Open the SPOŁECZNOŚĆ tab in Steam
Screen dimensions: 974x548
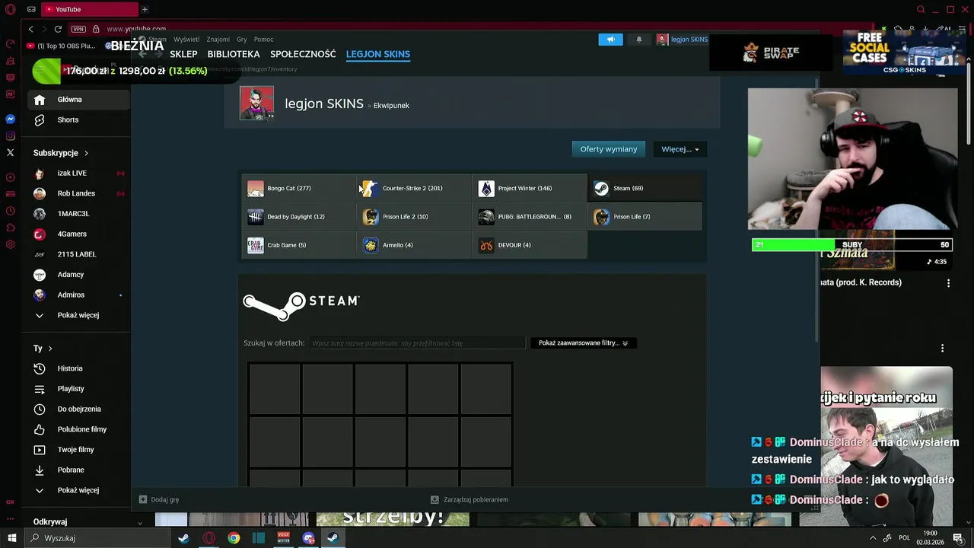coord(303,54)
